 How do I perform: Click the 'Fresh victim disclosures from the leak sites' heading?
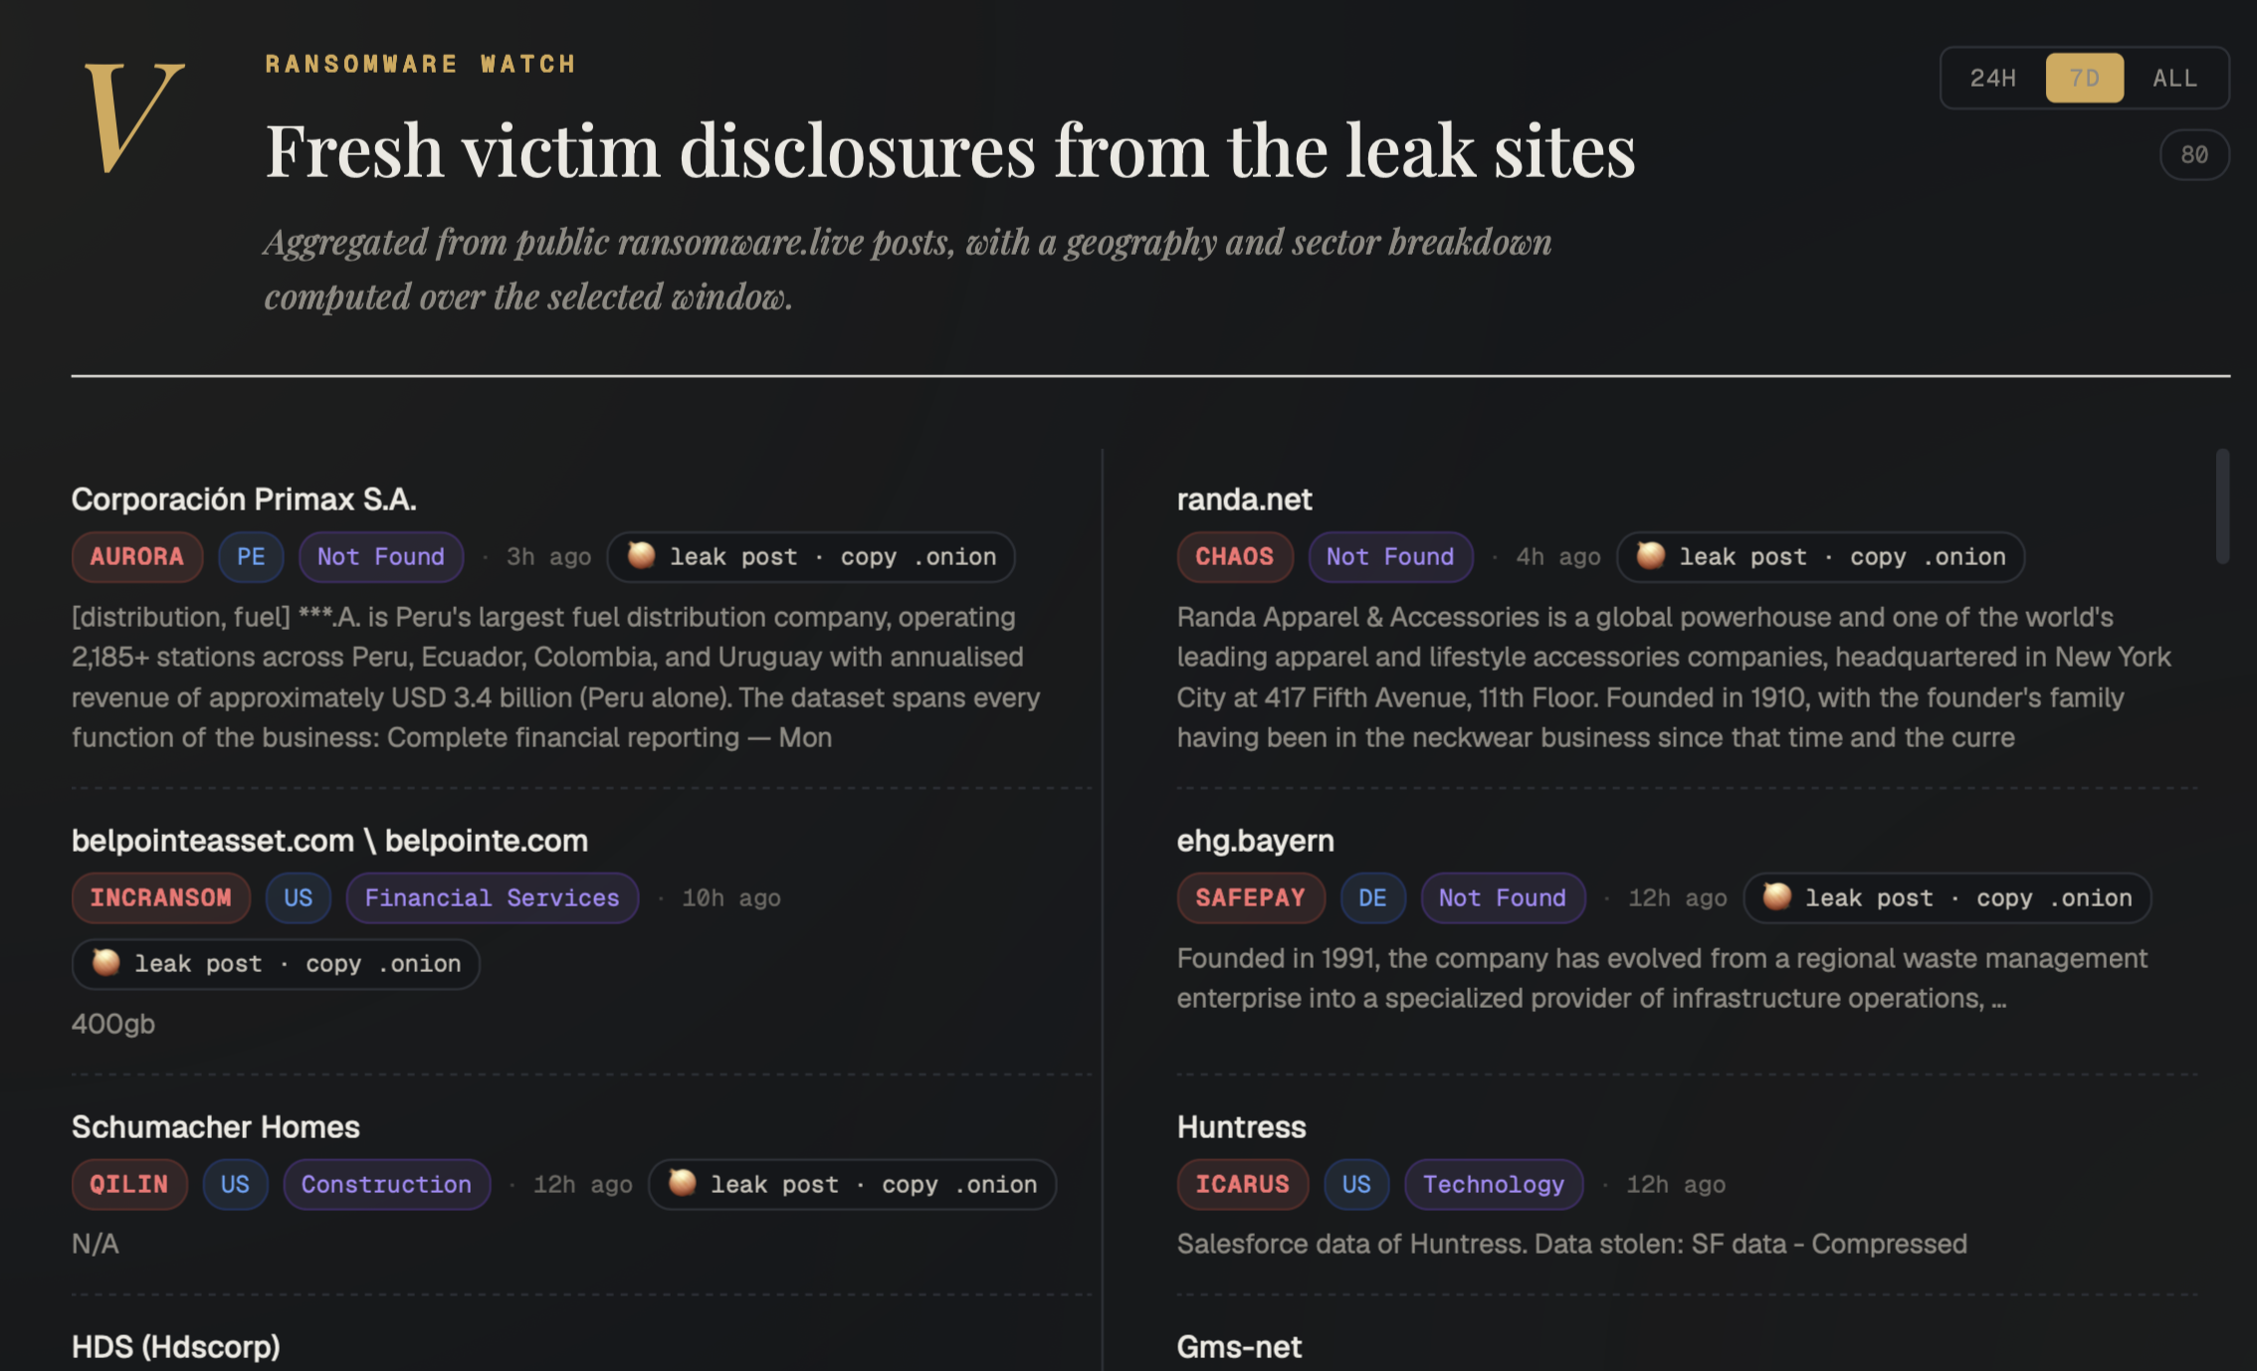tap(950, 150)
